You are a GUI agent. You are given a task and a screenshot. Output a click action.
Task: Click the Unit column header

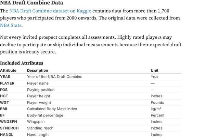click(154, 71)
